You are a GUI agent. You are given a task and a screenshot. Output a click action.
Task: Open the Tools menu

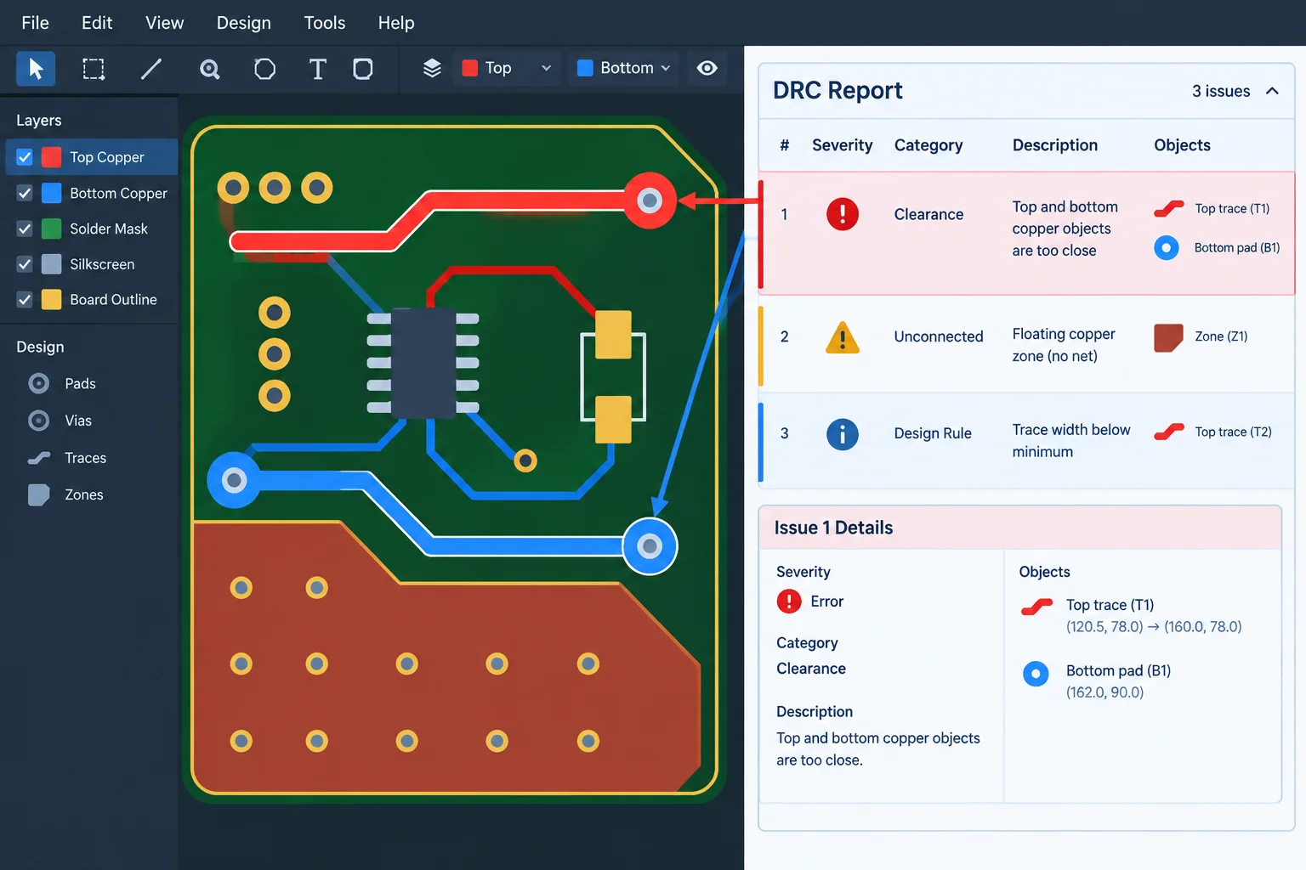pos(325,23)
